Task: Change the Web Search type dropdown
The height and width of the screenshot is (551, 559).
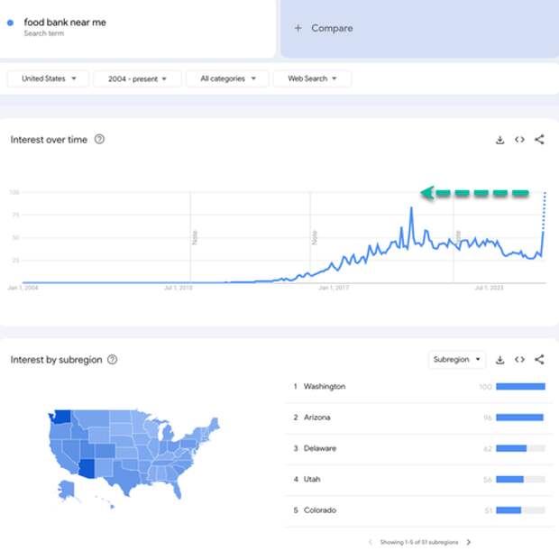Action: [x=312, y=79]
